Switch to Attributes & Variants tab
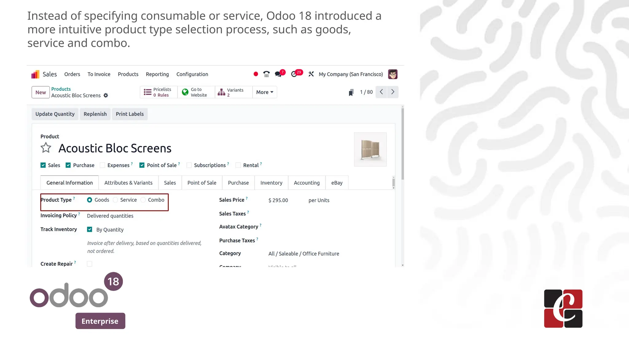This screenshot has height=353, width=629. (x=128, y=183)
